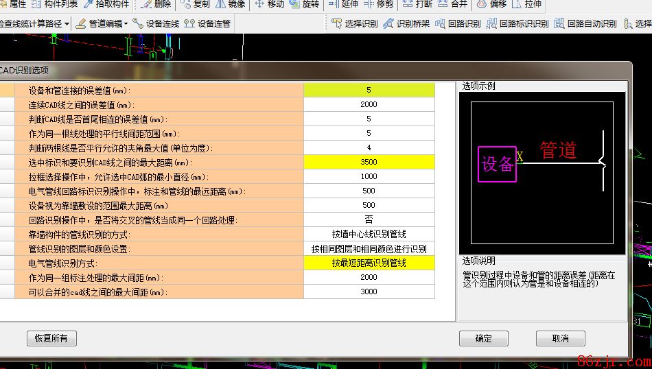Expand the 查线统计算路径 dropdown
The width and height of the screenshot is (652, 369).
(x=34, y=23)
